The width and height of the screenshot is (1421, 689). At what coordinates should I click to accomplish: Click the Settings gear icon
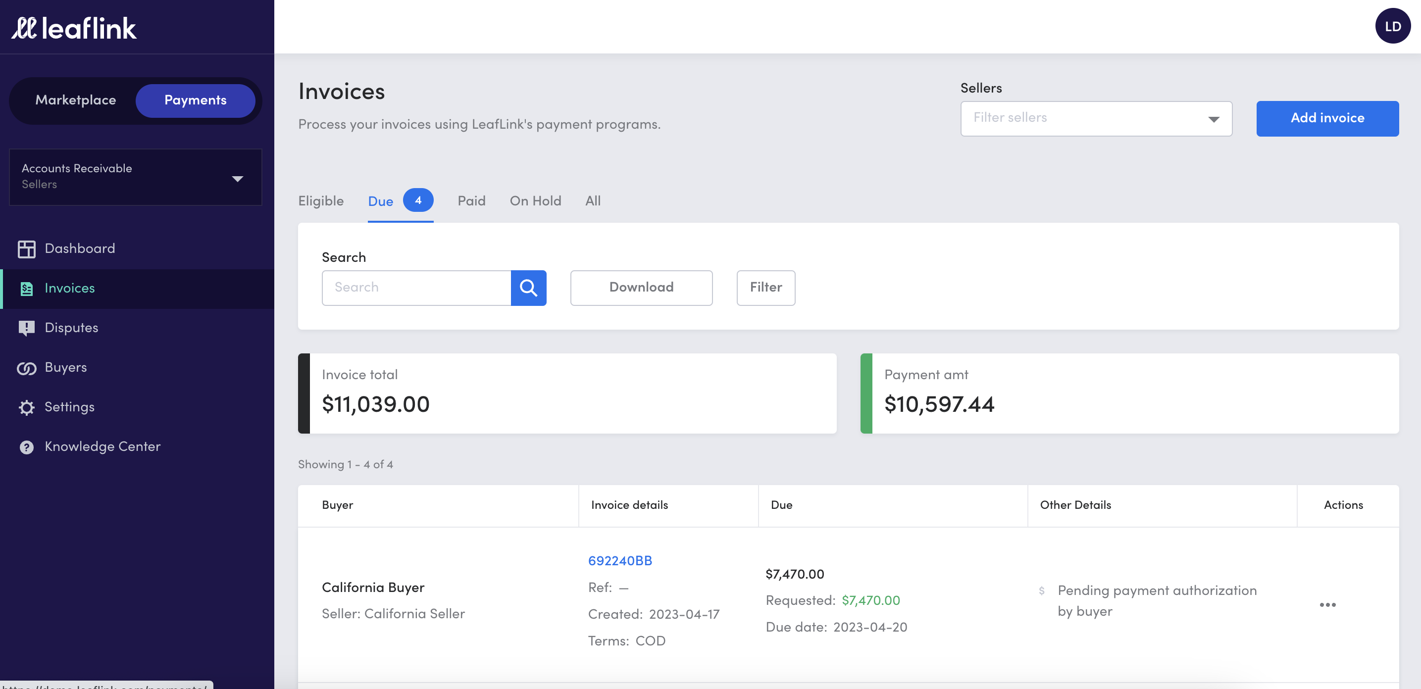point(26,408)
